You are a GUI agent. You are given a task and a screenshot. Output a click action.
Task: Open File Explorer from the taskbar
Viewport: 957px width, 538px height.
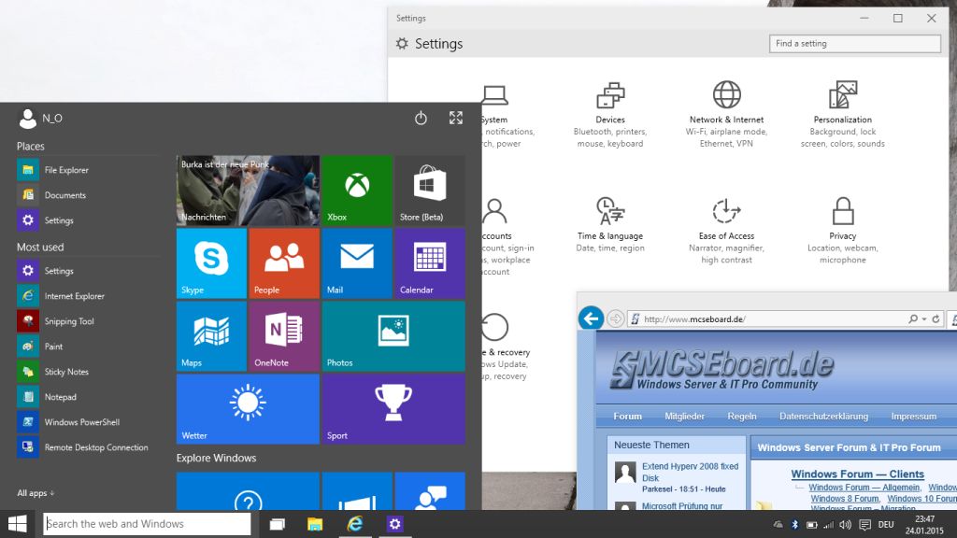(315, 524)
